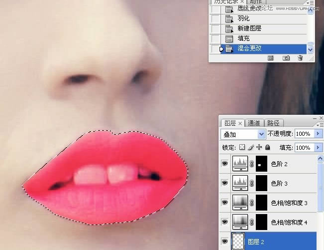324x250 pixels.
Task: Hide the 色阶 2 layer
Action: (x=224, y=163)
